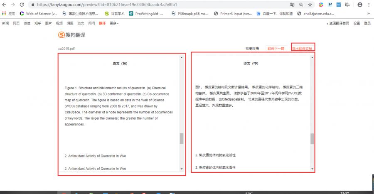Click the P extension icon
This screenshot has width=374, height=194.
click(x=330, y=5)
